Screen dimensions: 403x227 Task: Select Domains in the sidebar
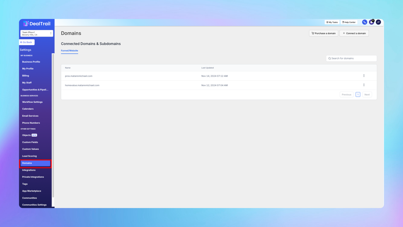tap(35, 163)
